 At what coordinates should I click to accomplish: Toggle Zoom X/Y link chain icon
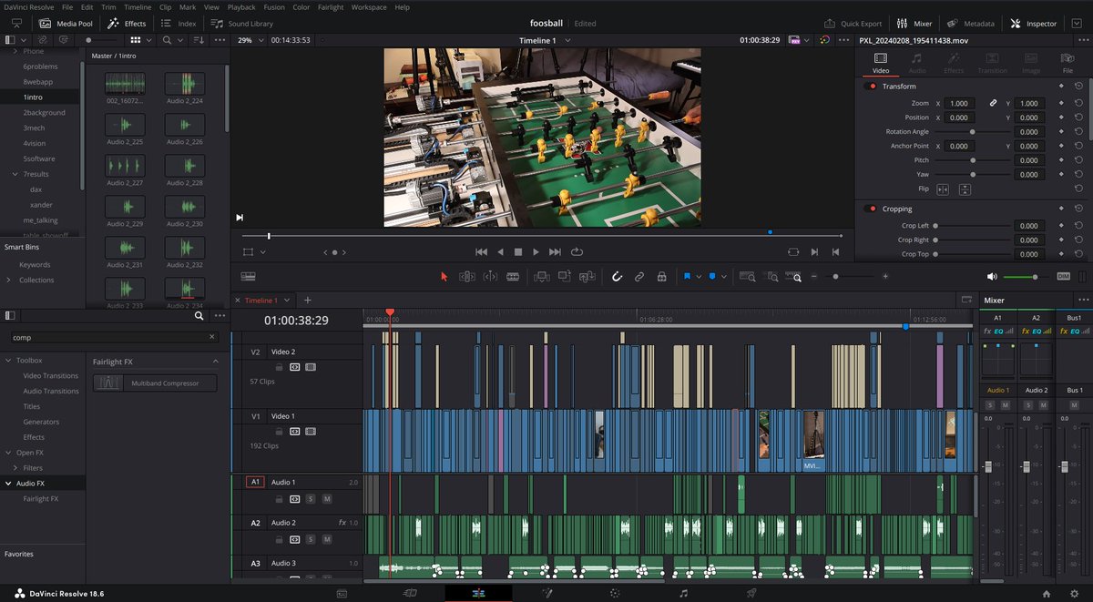pyautogui.click(x=994, y=103)
